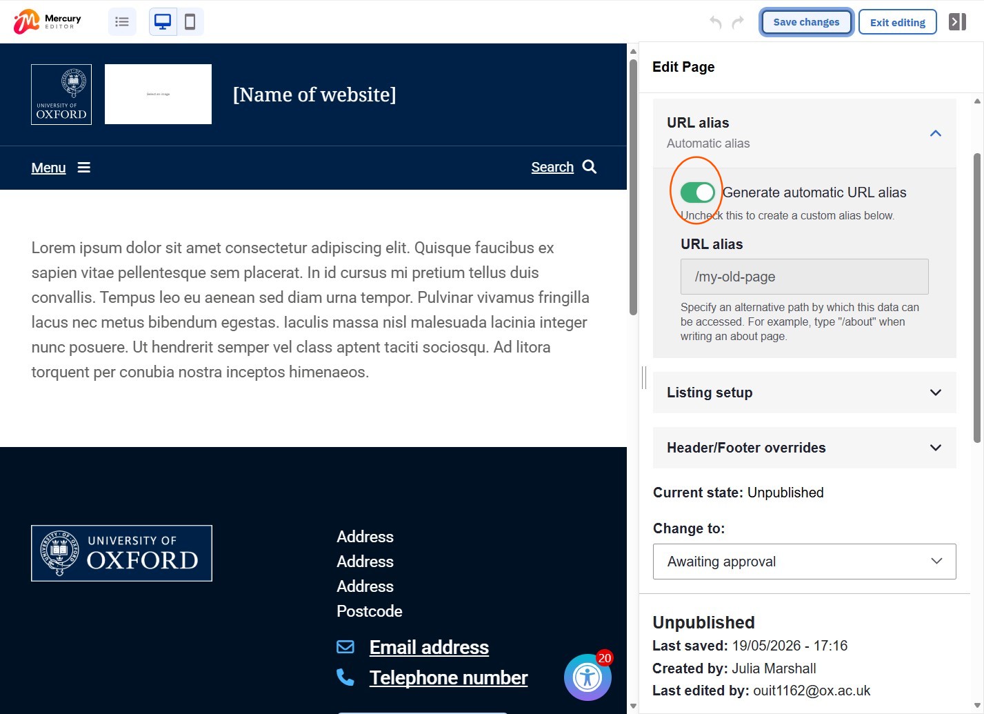984x714 pixels.
Task: Click the search magnifier icon
Action: click(590, 167)
